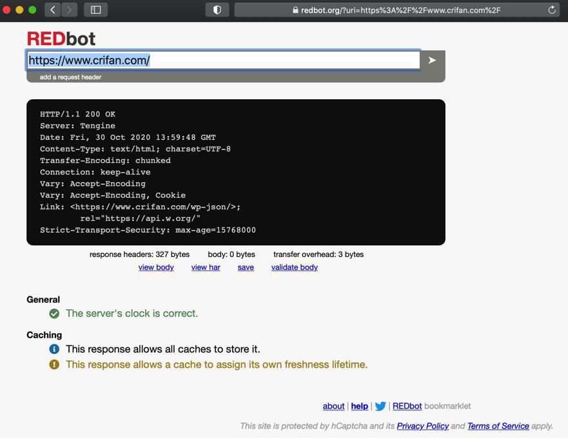Open the hCaptcha 'Privacy Policy' link
This screenshot has width=568, height=438.
(423, 426)
